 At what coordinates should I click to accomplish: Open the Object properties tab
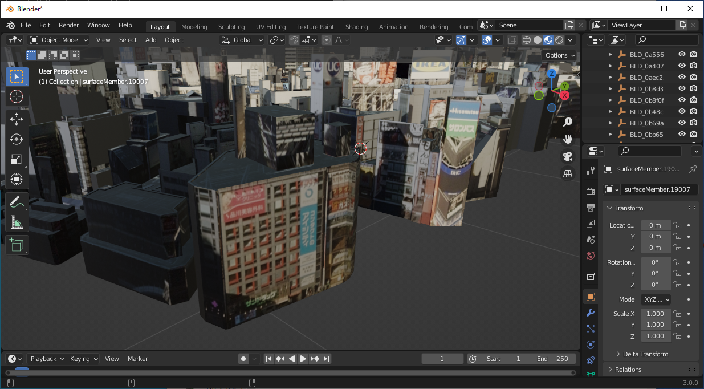591,297
